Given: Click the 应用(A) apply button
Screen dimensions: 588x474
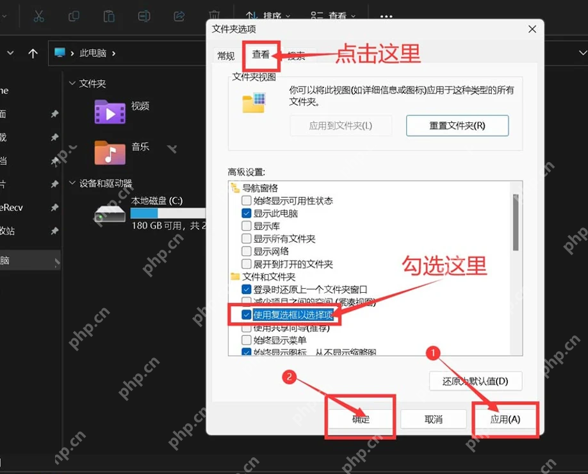Looking at the screenshot, I should coord(505,419).
